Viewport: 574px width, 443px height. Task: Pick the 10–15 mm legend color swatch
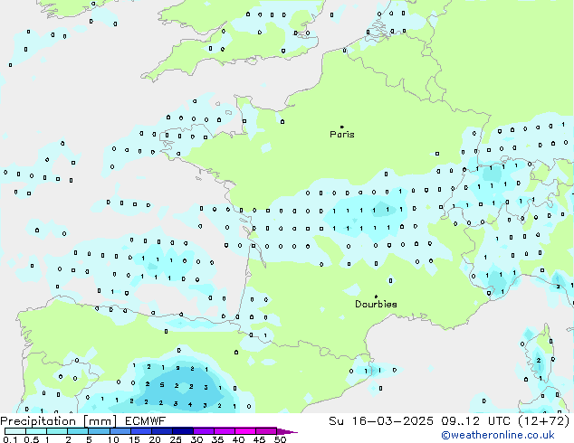pos(120,431)
